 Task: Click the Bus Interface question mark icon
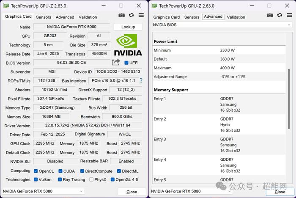(x=141, y=81)
